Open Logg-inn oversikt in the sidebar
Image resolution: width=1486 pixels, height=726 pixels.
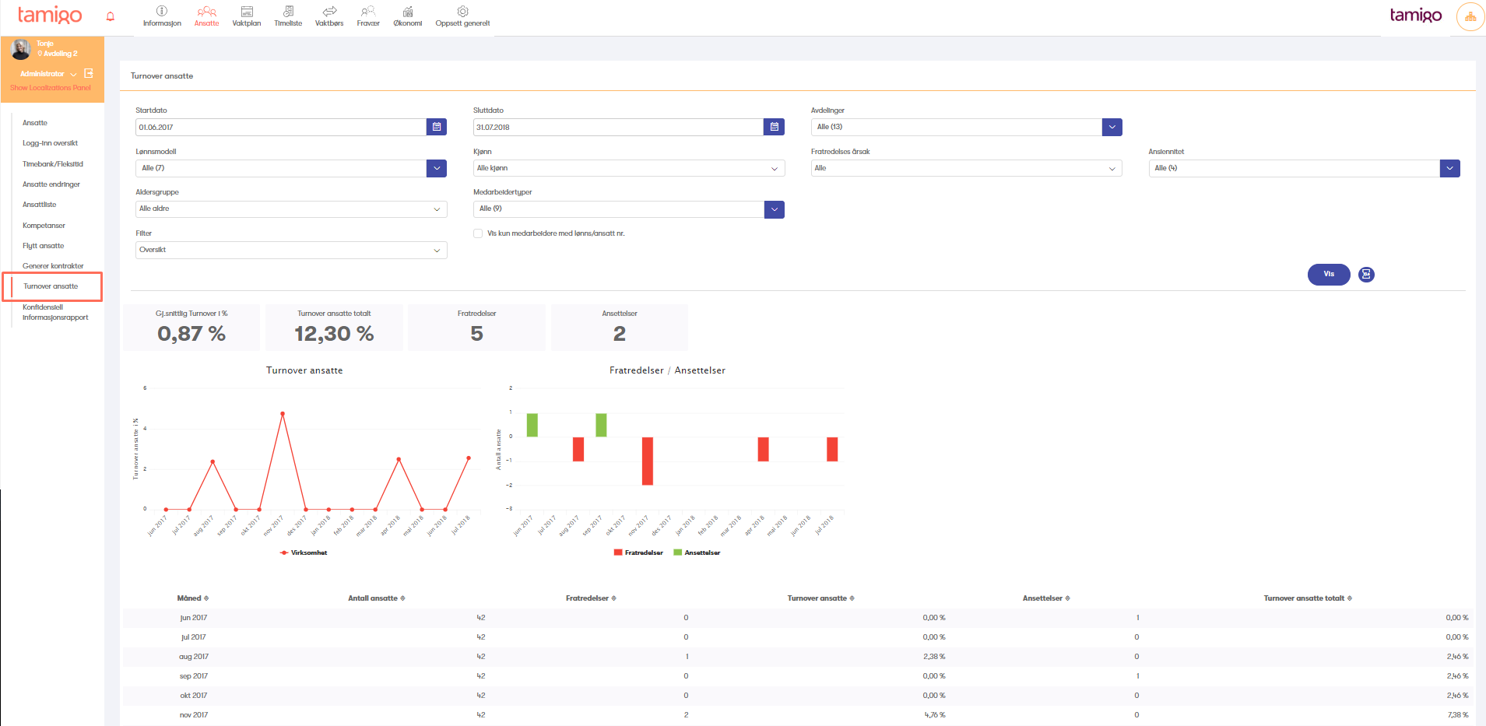50,143
